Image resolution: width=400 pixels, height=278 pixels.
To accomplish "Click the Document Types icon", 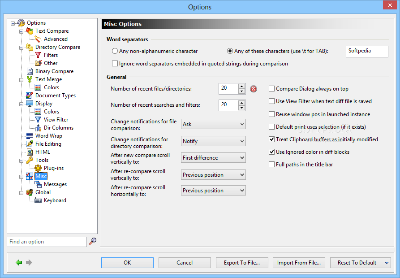I will (30, 96).
